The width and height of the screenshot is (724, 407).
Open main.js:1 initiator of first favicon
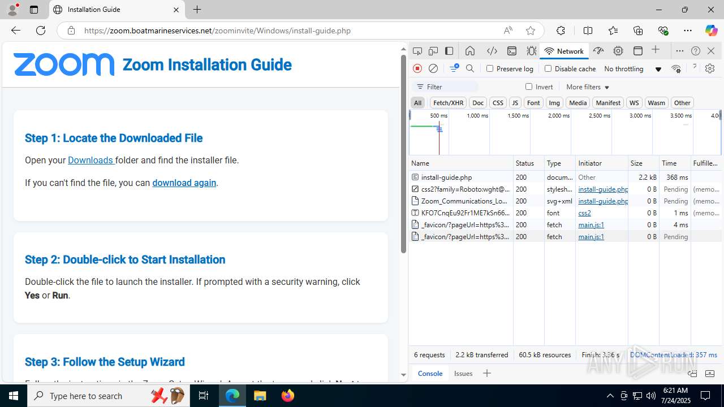pos(591,225)
